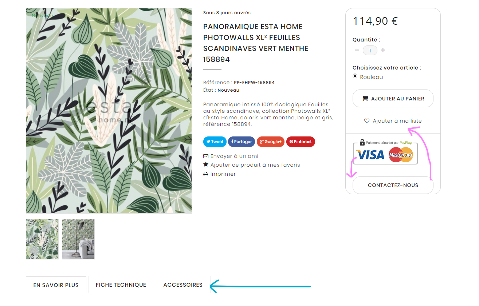
Task: Click the Contactez-nous button
Action: click(x=393, y=185)
